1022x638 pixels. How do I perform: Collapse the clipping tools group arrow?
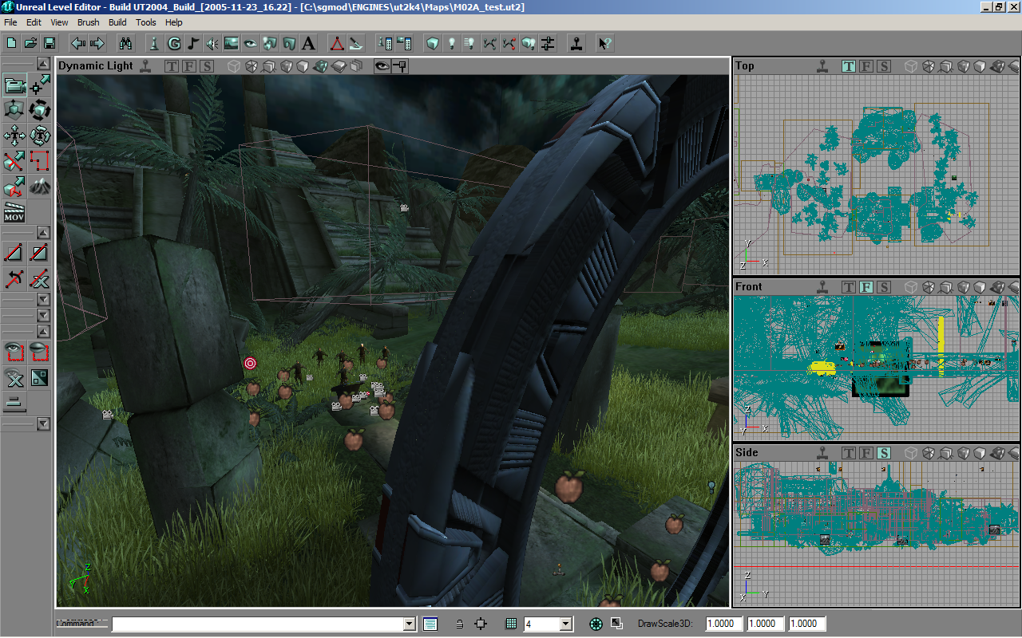click(x=44, y=232)
